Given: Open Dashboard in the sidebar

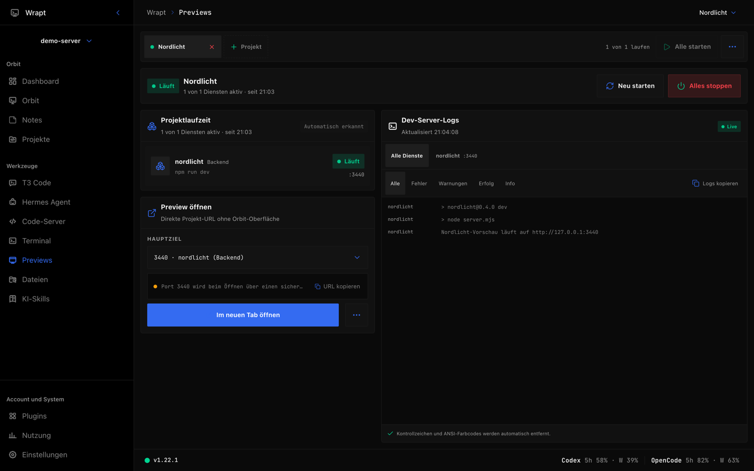Looking at the screenshot, I should [x=66, y=81].
